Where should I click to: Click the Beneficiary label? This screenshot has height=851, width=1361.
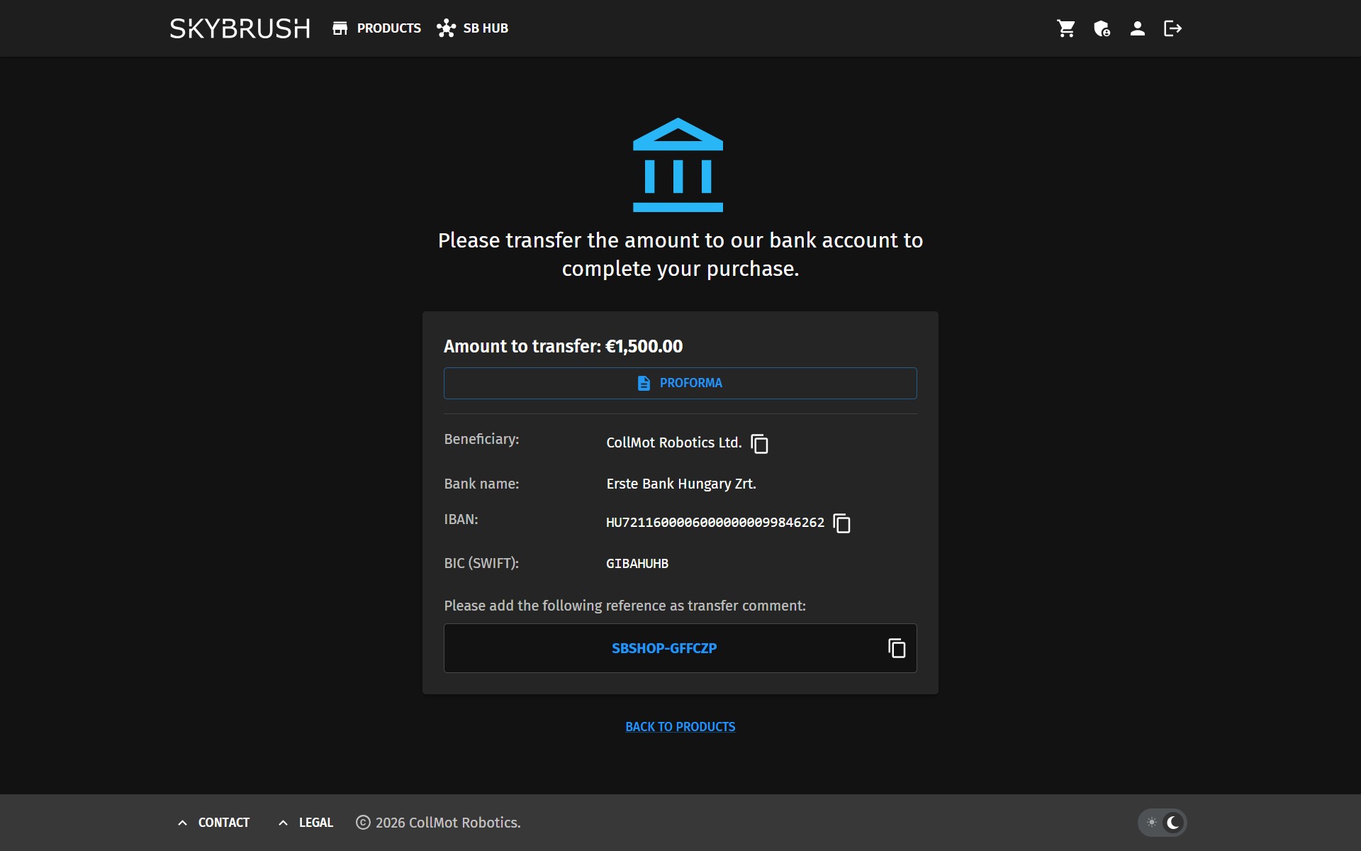[482, 439]
